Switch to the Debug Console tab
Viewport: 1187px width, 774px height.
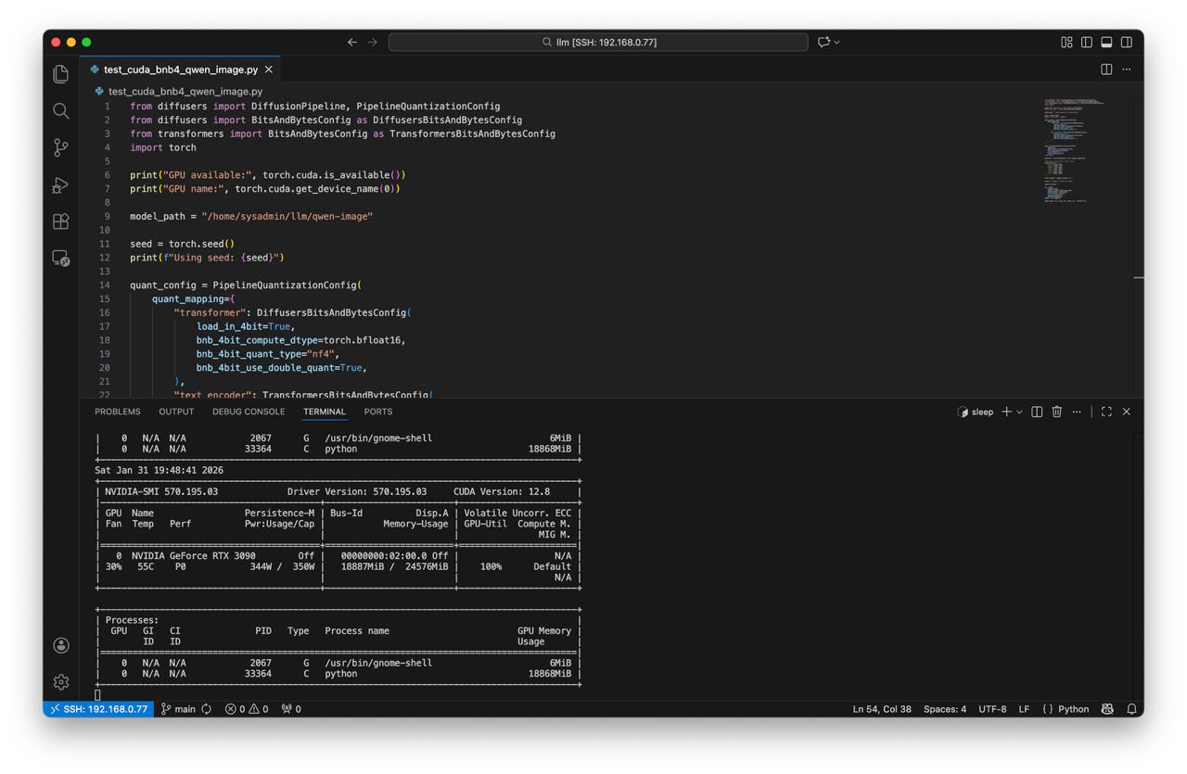point(249,412)
